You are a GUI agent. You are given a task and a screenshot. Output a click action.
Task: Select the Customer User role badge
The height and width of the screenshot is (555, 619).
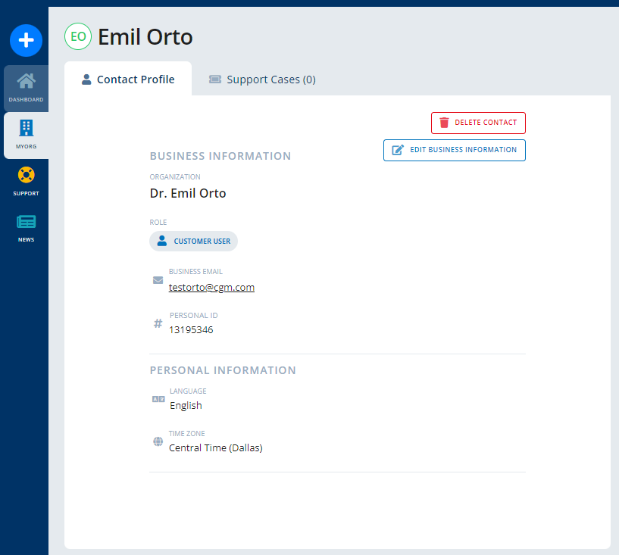coord(193,241)
